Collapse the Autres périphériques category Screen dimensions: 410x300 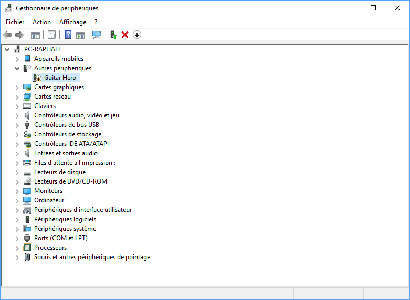pos(17,68)
